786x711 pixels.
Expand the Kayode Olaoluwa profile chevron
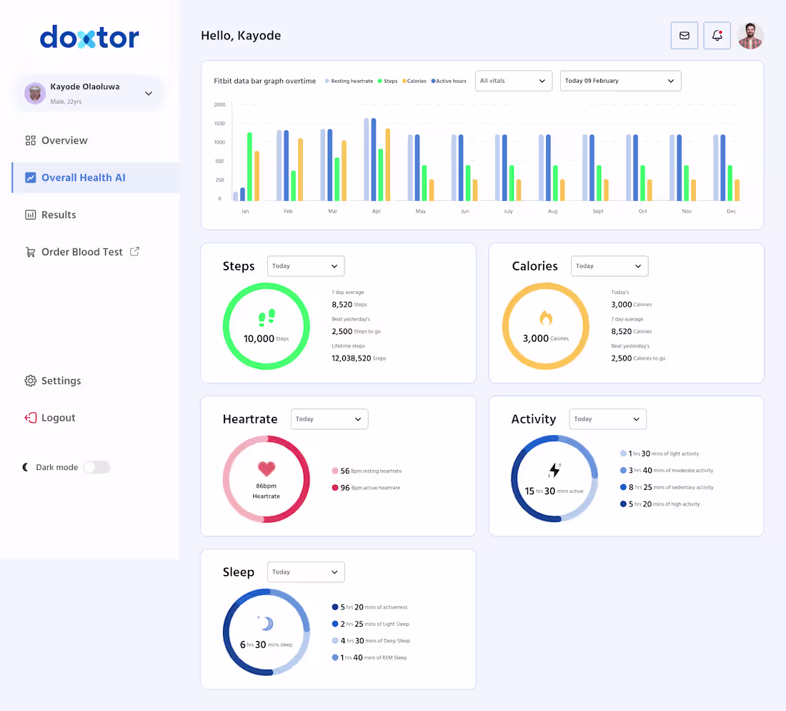coord(148,93)
